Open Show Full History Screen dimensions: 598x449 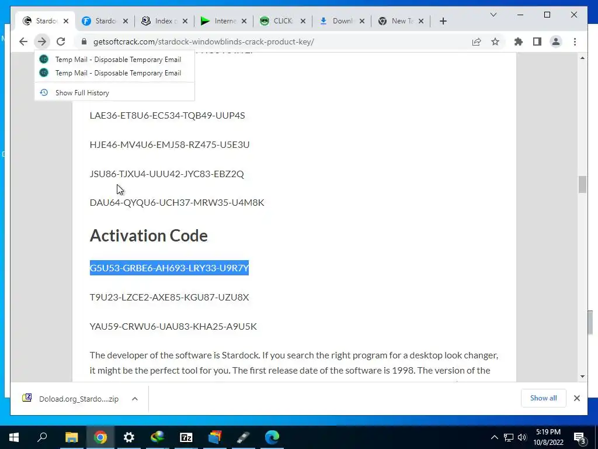114,92
